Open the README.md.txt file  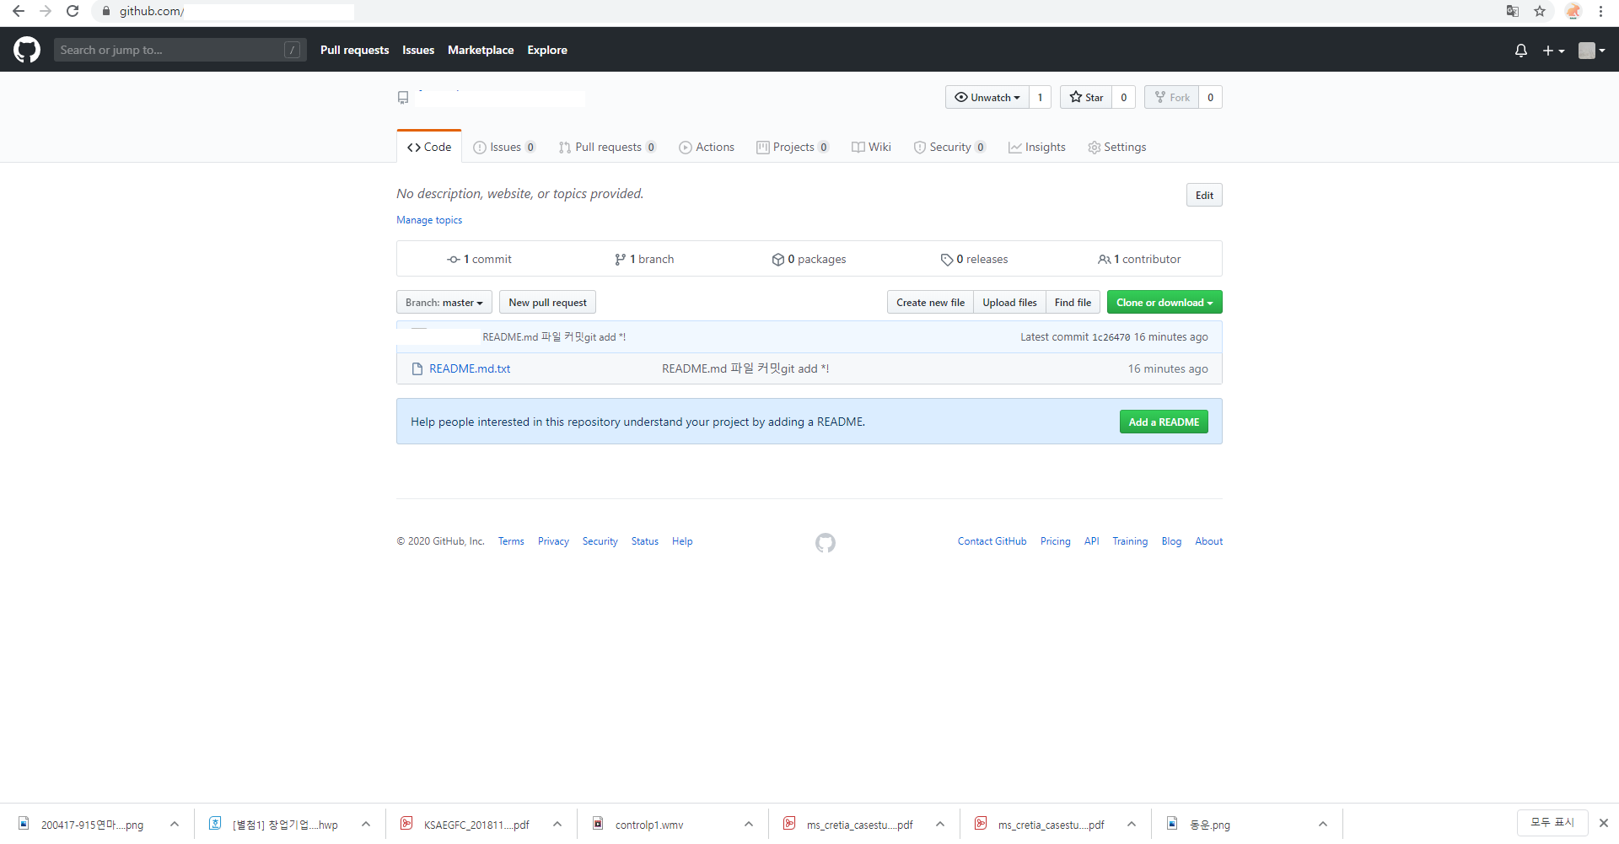470,368
